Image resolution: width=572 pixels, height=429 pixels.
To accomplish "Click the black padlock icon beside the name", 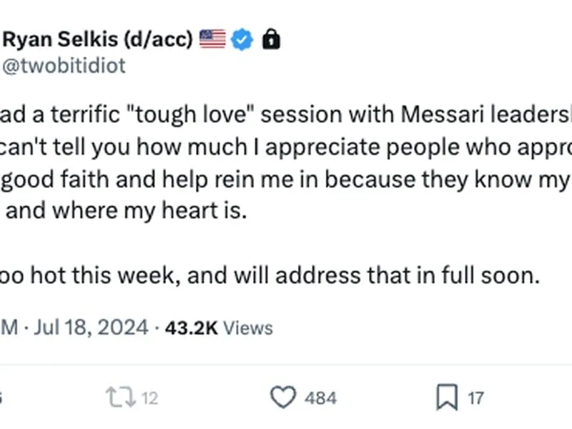I will point(272,39).
